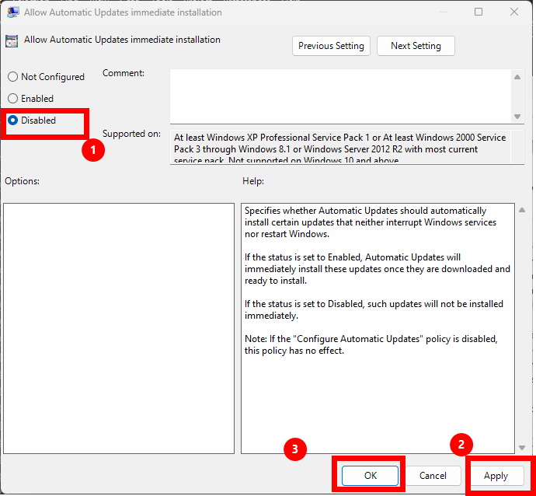Screen dimensions: 536x496
Task: Jump to Next Setting
Action: click(416, 46)
